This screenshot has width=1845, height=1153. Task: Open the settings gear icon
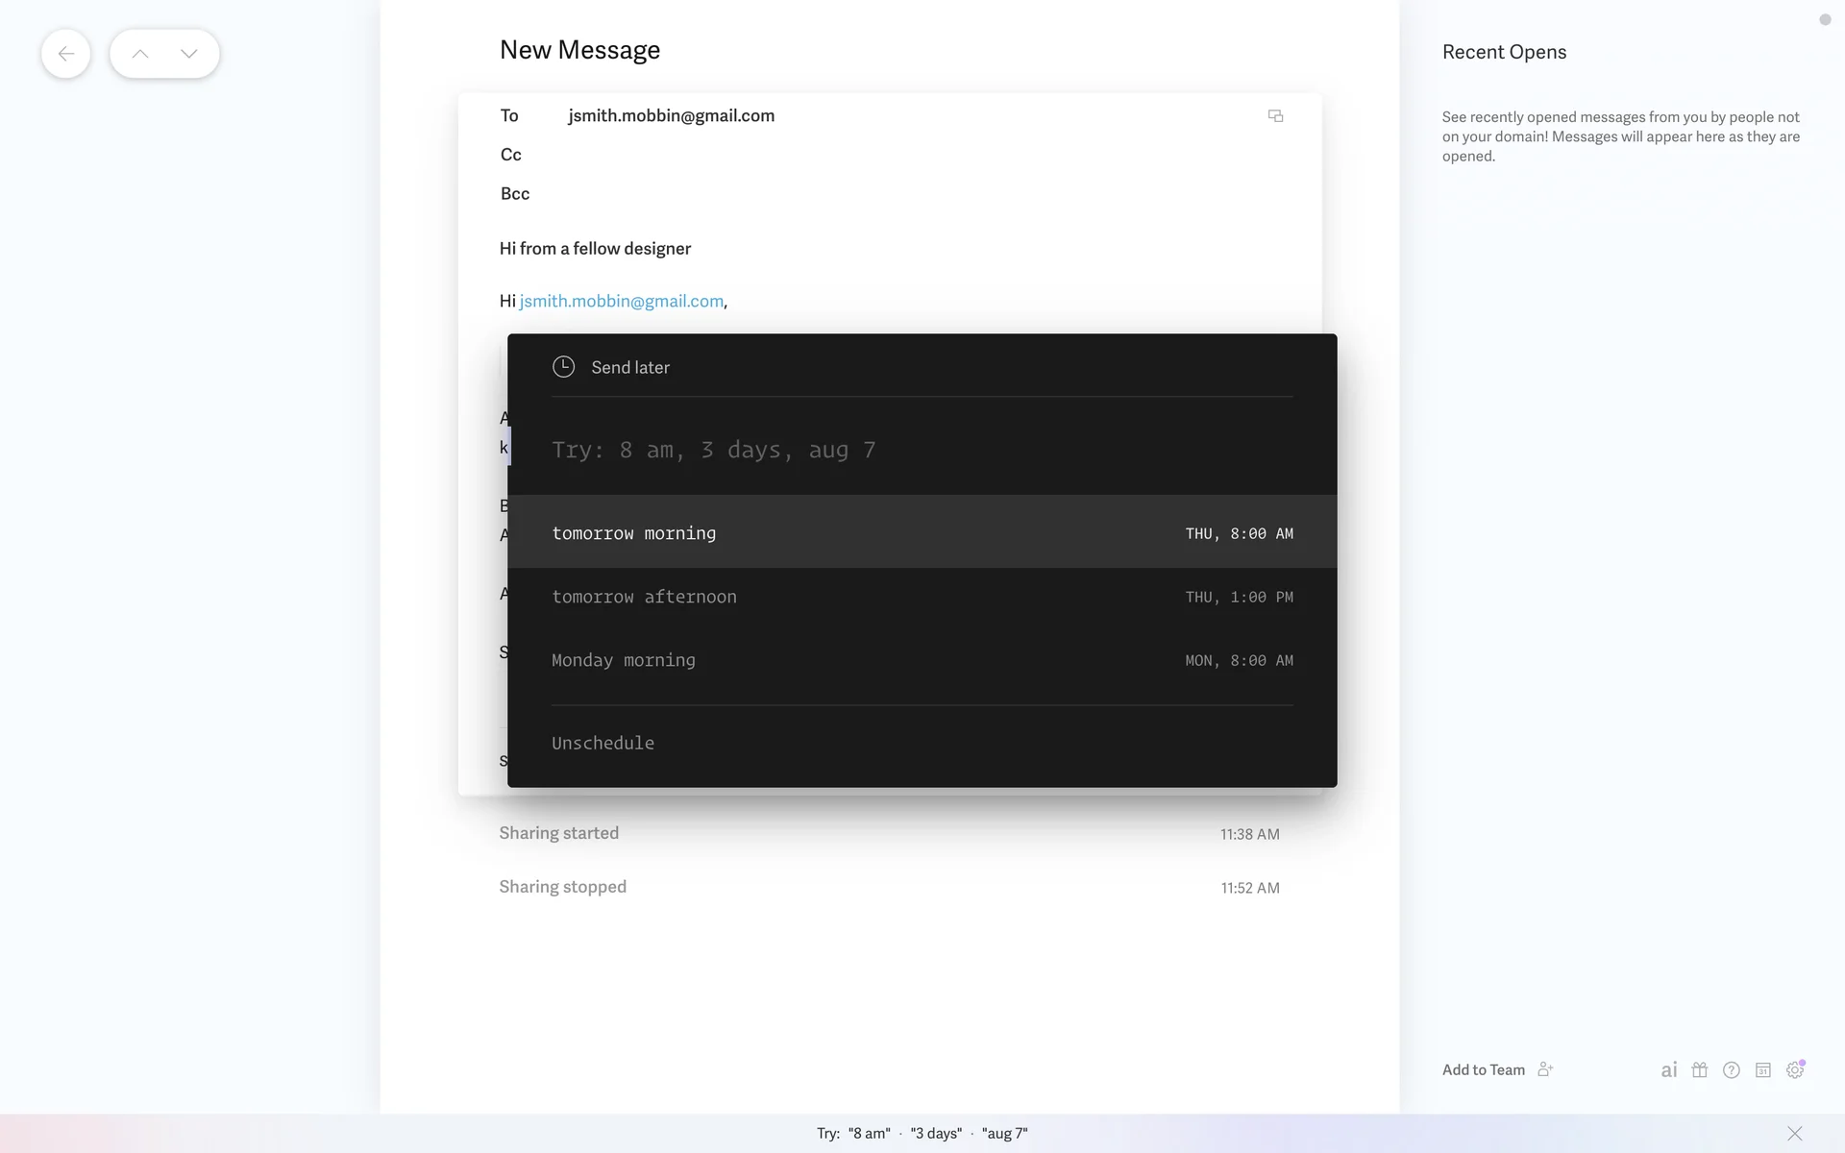click(x=1794, y=1069)
